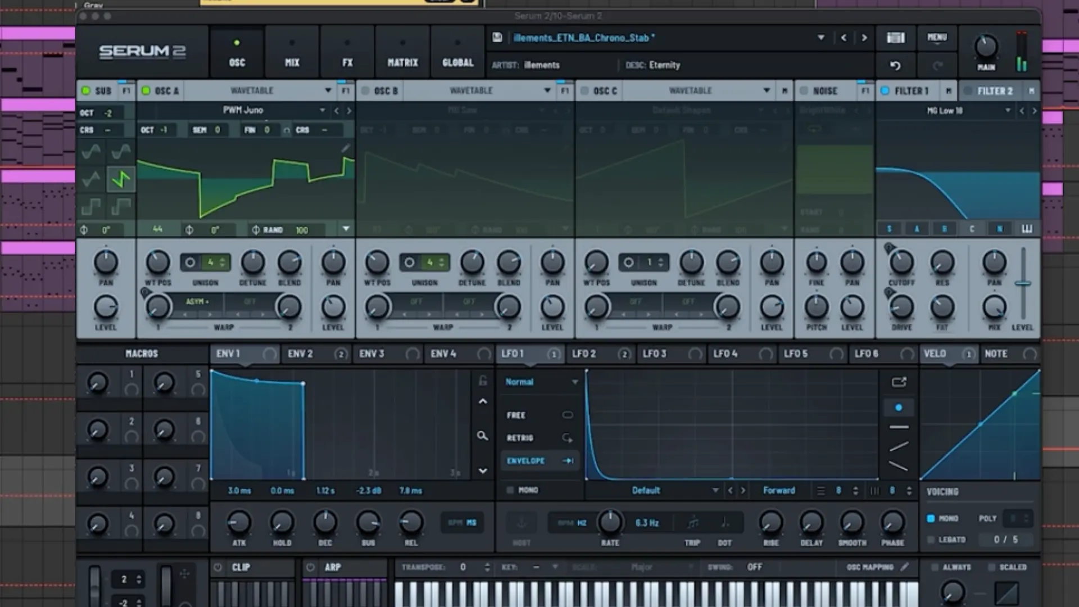Click the LFO rate 6.3 Hz field
1079x607 pixels.
pyautogui.click(x=647, y=523)
